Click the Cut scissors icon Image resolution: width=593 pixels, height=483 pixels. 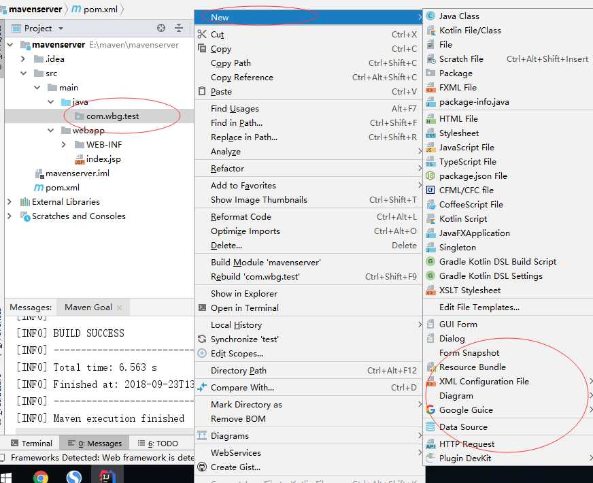(202, 35)
